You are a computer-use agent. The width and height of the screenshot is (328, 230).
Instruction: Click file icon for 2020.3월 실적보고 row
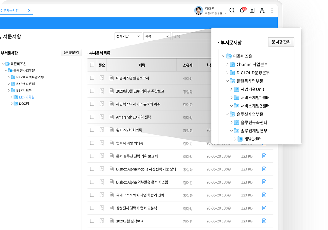coord(264,221)
